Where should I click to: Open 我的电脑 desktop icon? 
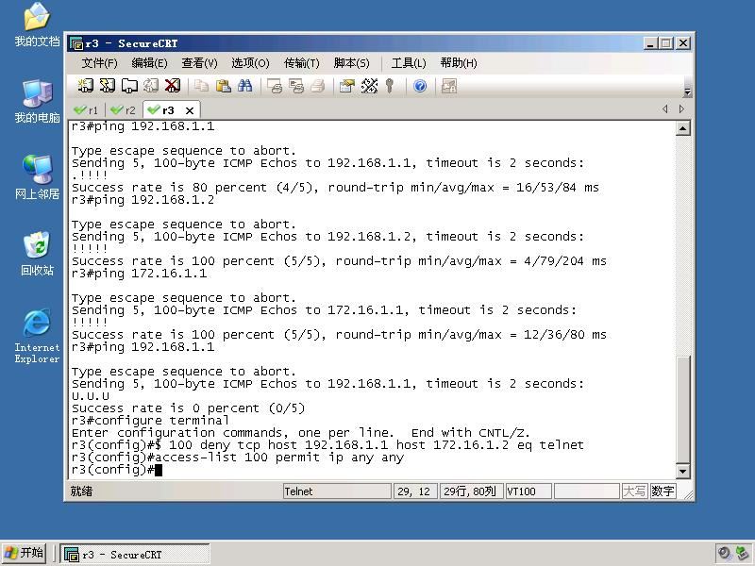point(37,101)
